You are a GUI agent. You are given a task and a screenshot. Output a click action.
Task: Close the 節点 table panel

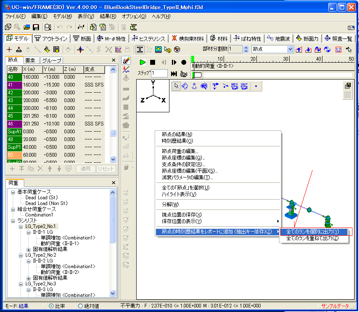[x=114, y=60]
